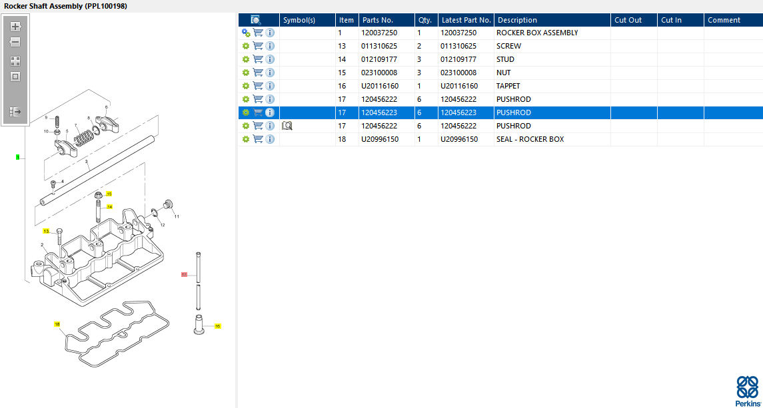The height and width of the screenshot is (408, 763).
Task: Add SCREW 011310625 to cart
Action: pos(259,46)
